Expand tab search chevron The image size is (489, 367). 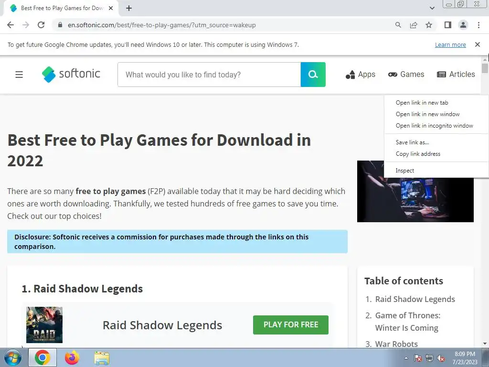[432, 8]
